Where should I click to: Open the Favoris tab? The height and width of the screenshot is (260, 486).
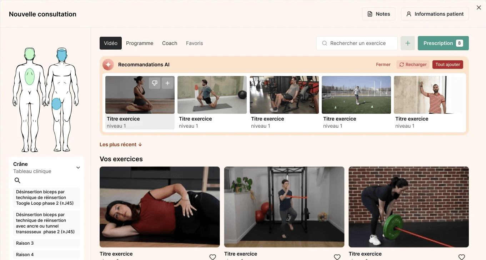(194, 43)
